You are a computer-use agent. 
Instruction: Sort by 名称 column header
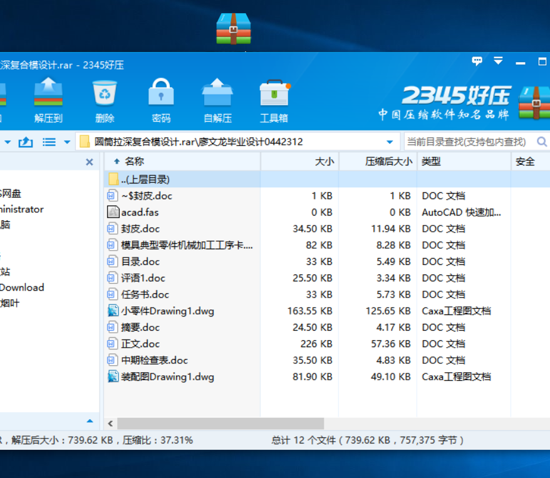pos(182,162)
